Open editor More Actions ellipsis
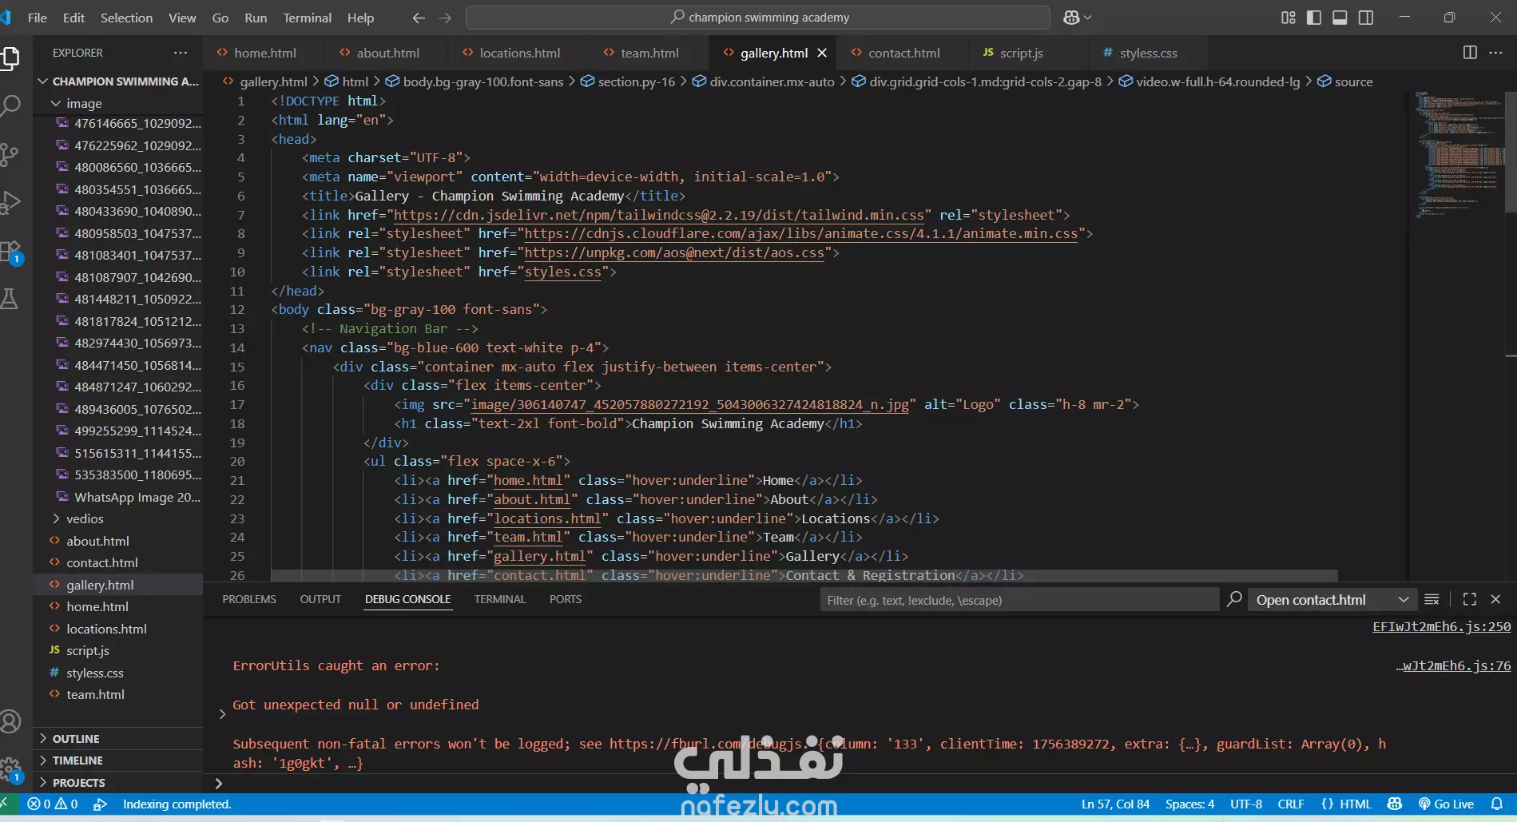This screenshot has width=1517, height=822. point(1495,53)
